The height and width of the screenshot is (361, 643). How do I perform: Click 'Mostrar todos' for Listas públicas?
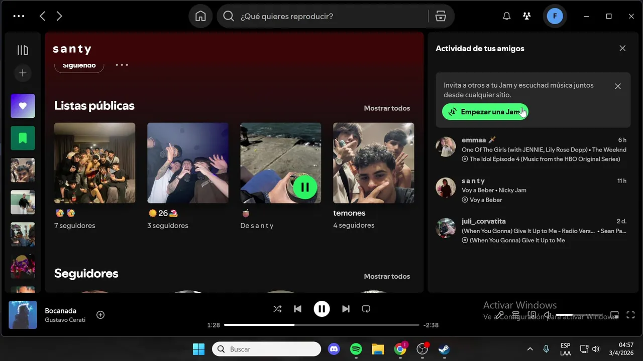point(387,108)
